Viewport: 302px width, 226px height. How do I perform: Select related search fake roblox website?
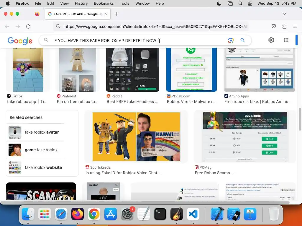pyautogui.click(x=36, y=167)
